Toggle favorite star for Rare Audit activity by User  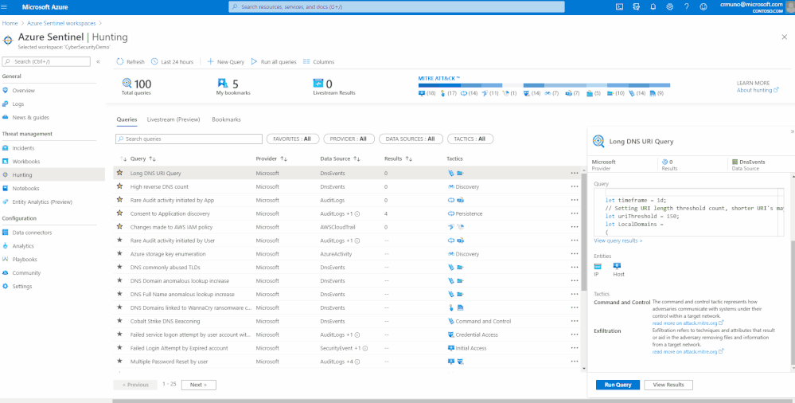[119, 240]
